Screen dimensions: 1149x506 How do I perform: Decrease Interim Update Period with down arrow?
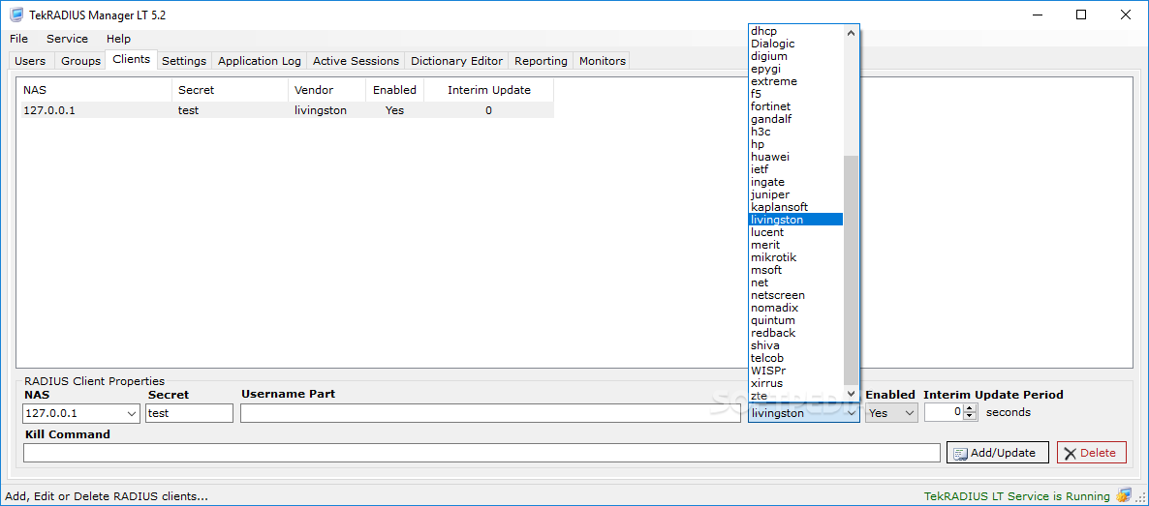(970, 417)
